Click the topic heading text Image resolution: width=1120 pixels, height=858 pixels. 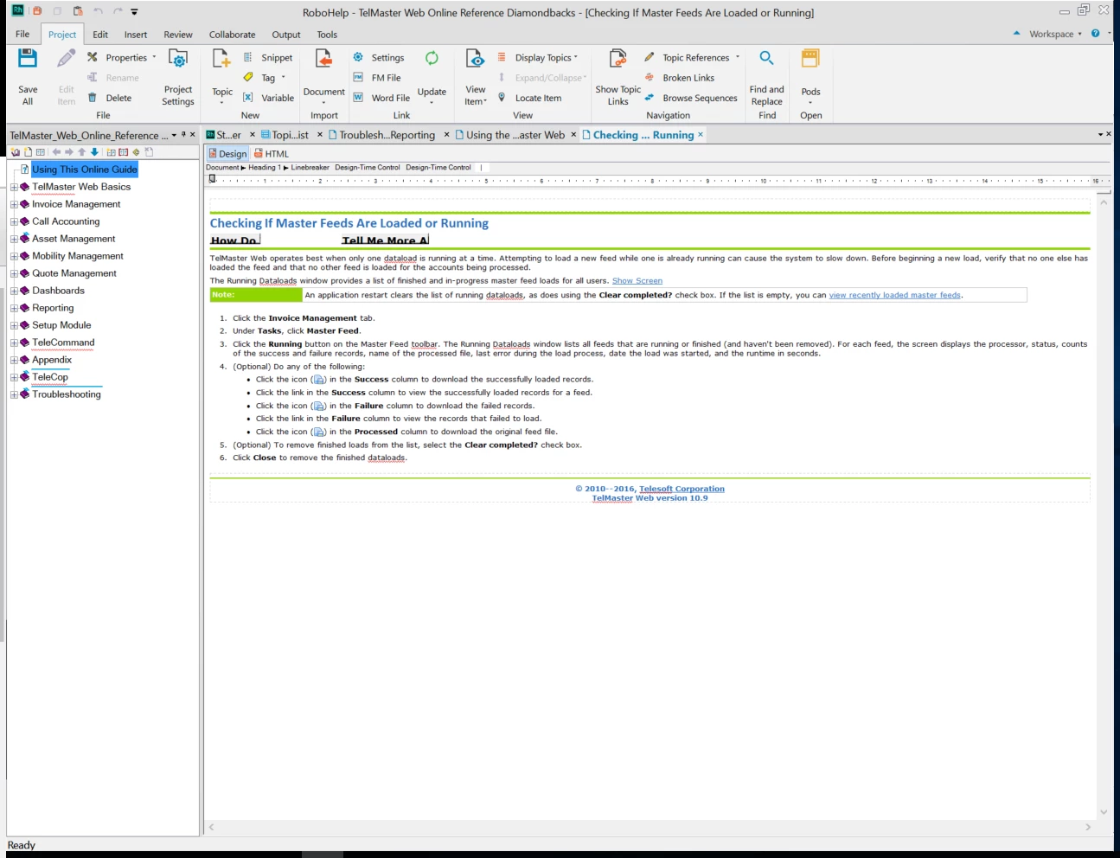point(349,223)
